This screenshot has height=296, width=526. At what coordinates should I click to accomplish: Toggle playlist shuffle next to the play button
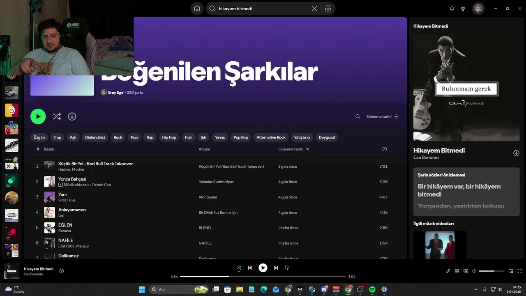pyautogui.click(x=57, y=117)
